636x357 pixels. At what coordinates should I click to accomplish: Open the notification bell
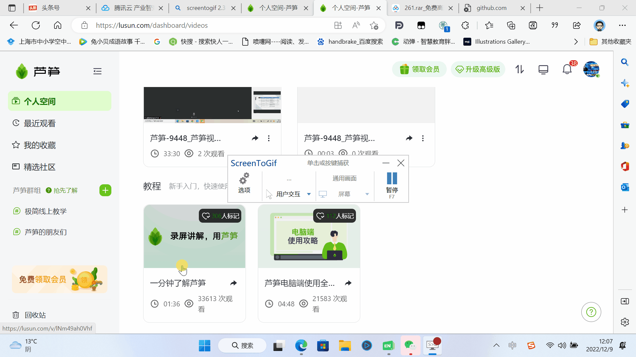tap(567, 69)
